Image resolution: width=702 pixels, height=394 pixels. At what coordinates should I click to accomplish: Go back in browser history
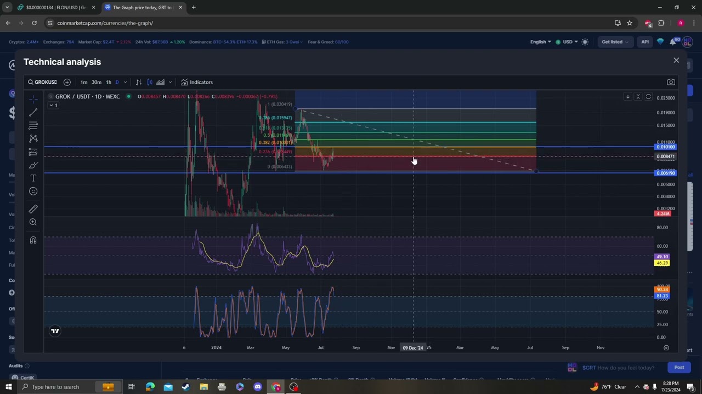pos(8,23)
